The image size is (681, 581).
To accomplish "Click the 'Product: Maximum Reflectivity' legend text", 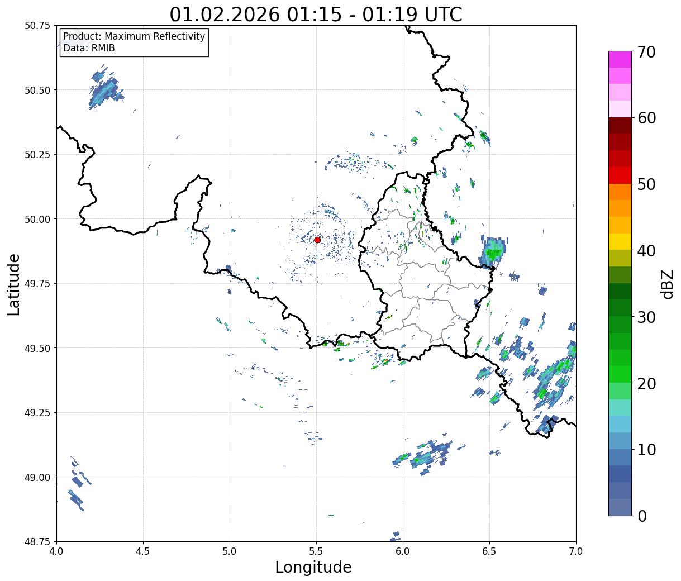I will [134, 36].
